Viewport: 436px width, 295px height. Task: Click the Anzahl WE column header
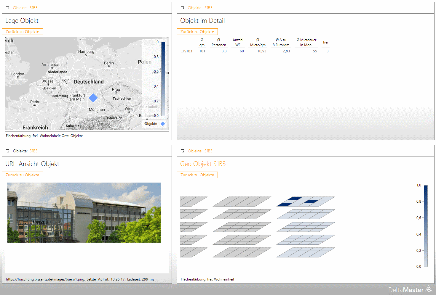click(238, 42)
